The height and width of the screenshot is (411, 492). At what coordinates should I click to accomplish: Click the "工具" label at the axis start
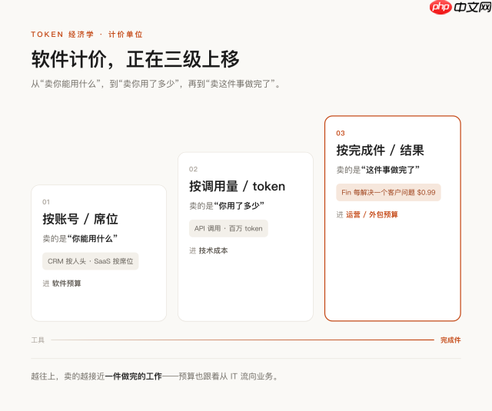pos(38,340)
